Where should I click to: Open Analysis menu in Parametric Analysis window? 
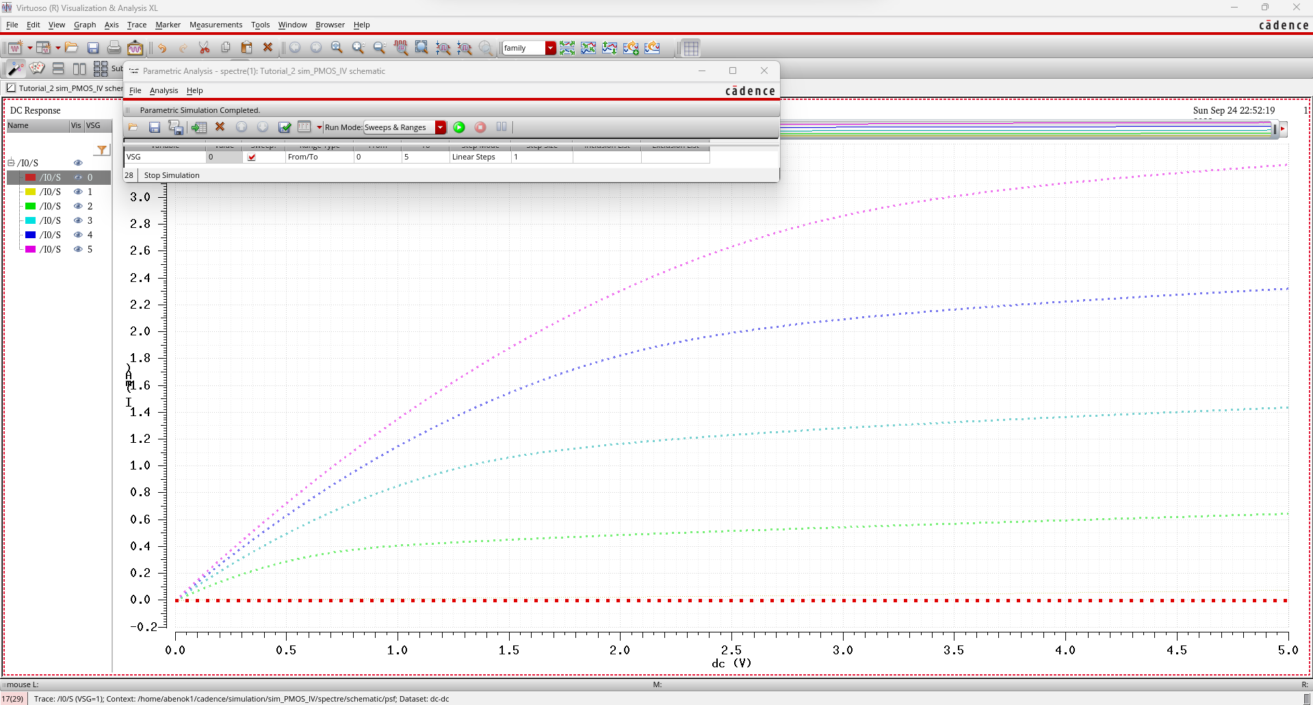(164, 90)
